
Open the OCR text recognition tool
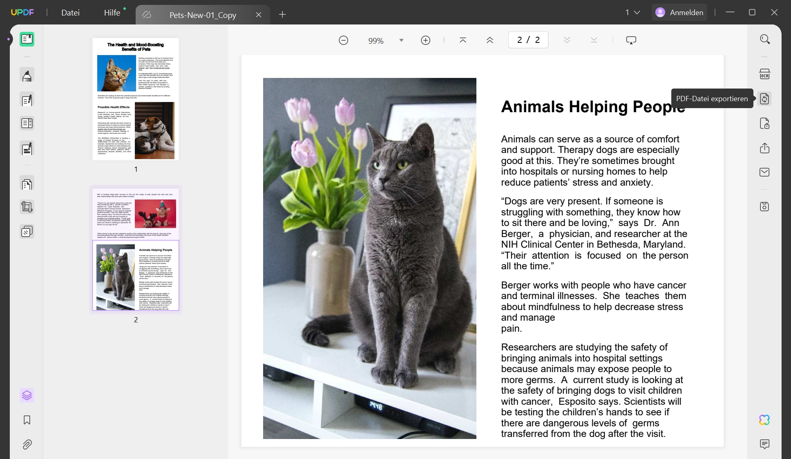point(764,74)
